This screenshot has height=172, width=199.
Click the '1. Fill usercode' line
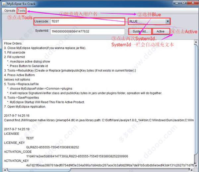(x=15, y=52)
